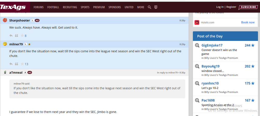Open the Book now Hotels.com ad link
Image resolution: width=260 pixels, height=116 pixels.
point(248,22)
